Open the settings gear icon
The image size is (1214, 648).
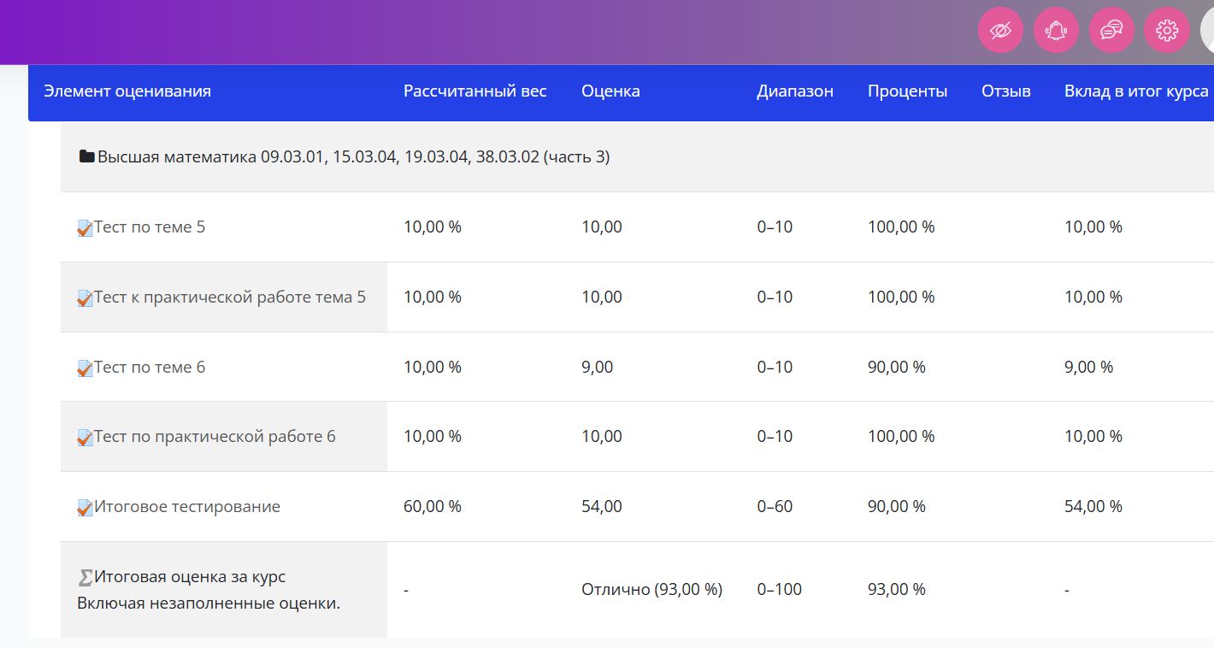1167,31
